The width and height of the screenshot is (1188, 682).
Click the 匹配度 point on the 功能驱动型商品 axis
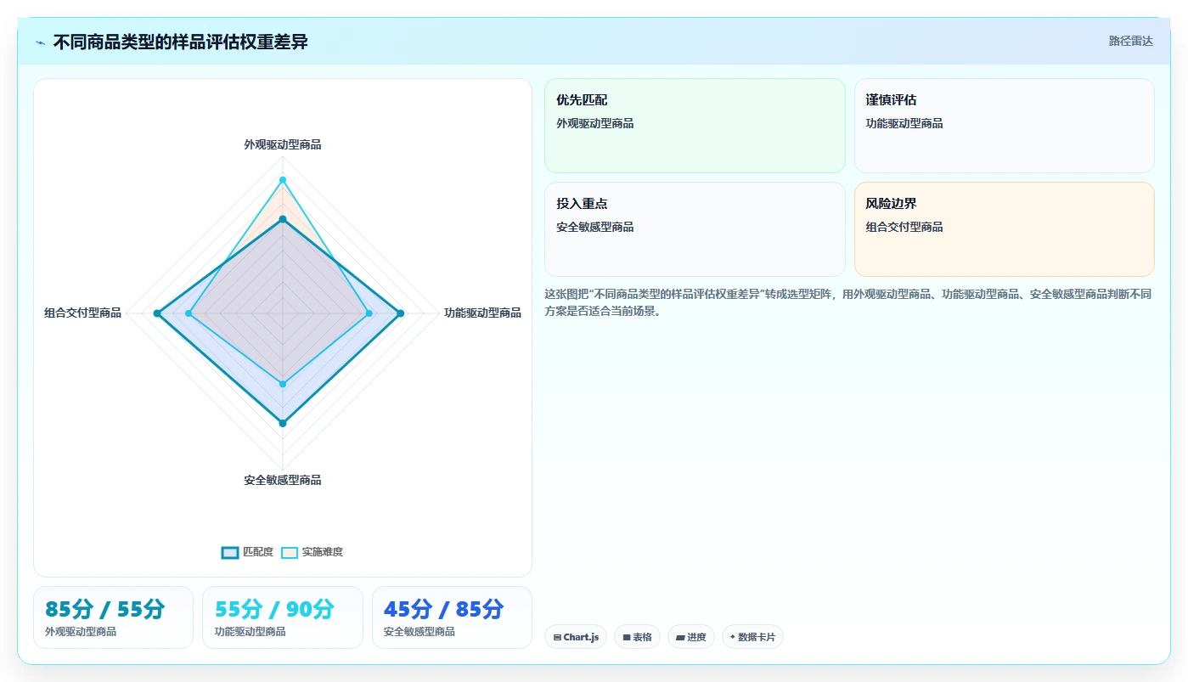[401, 313]
